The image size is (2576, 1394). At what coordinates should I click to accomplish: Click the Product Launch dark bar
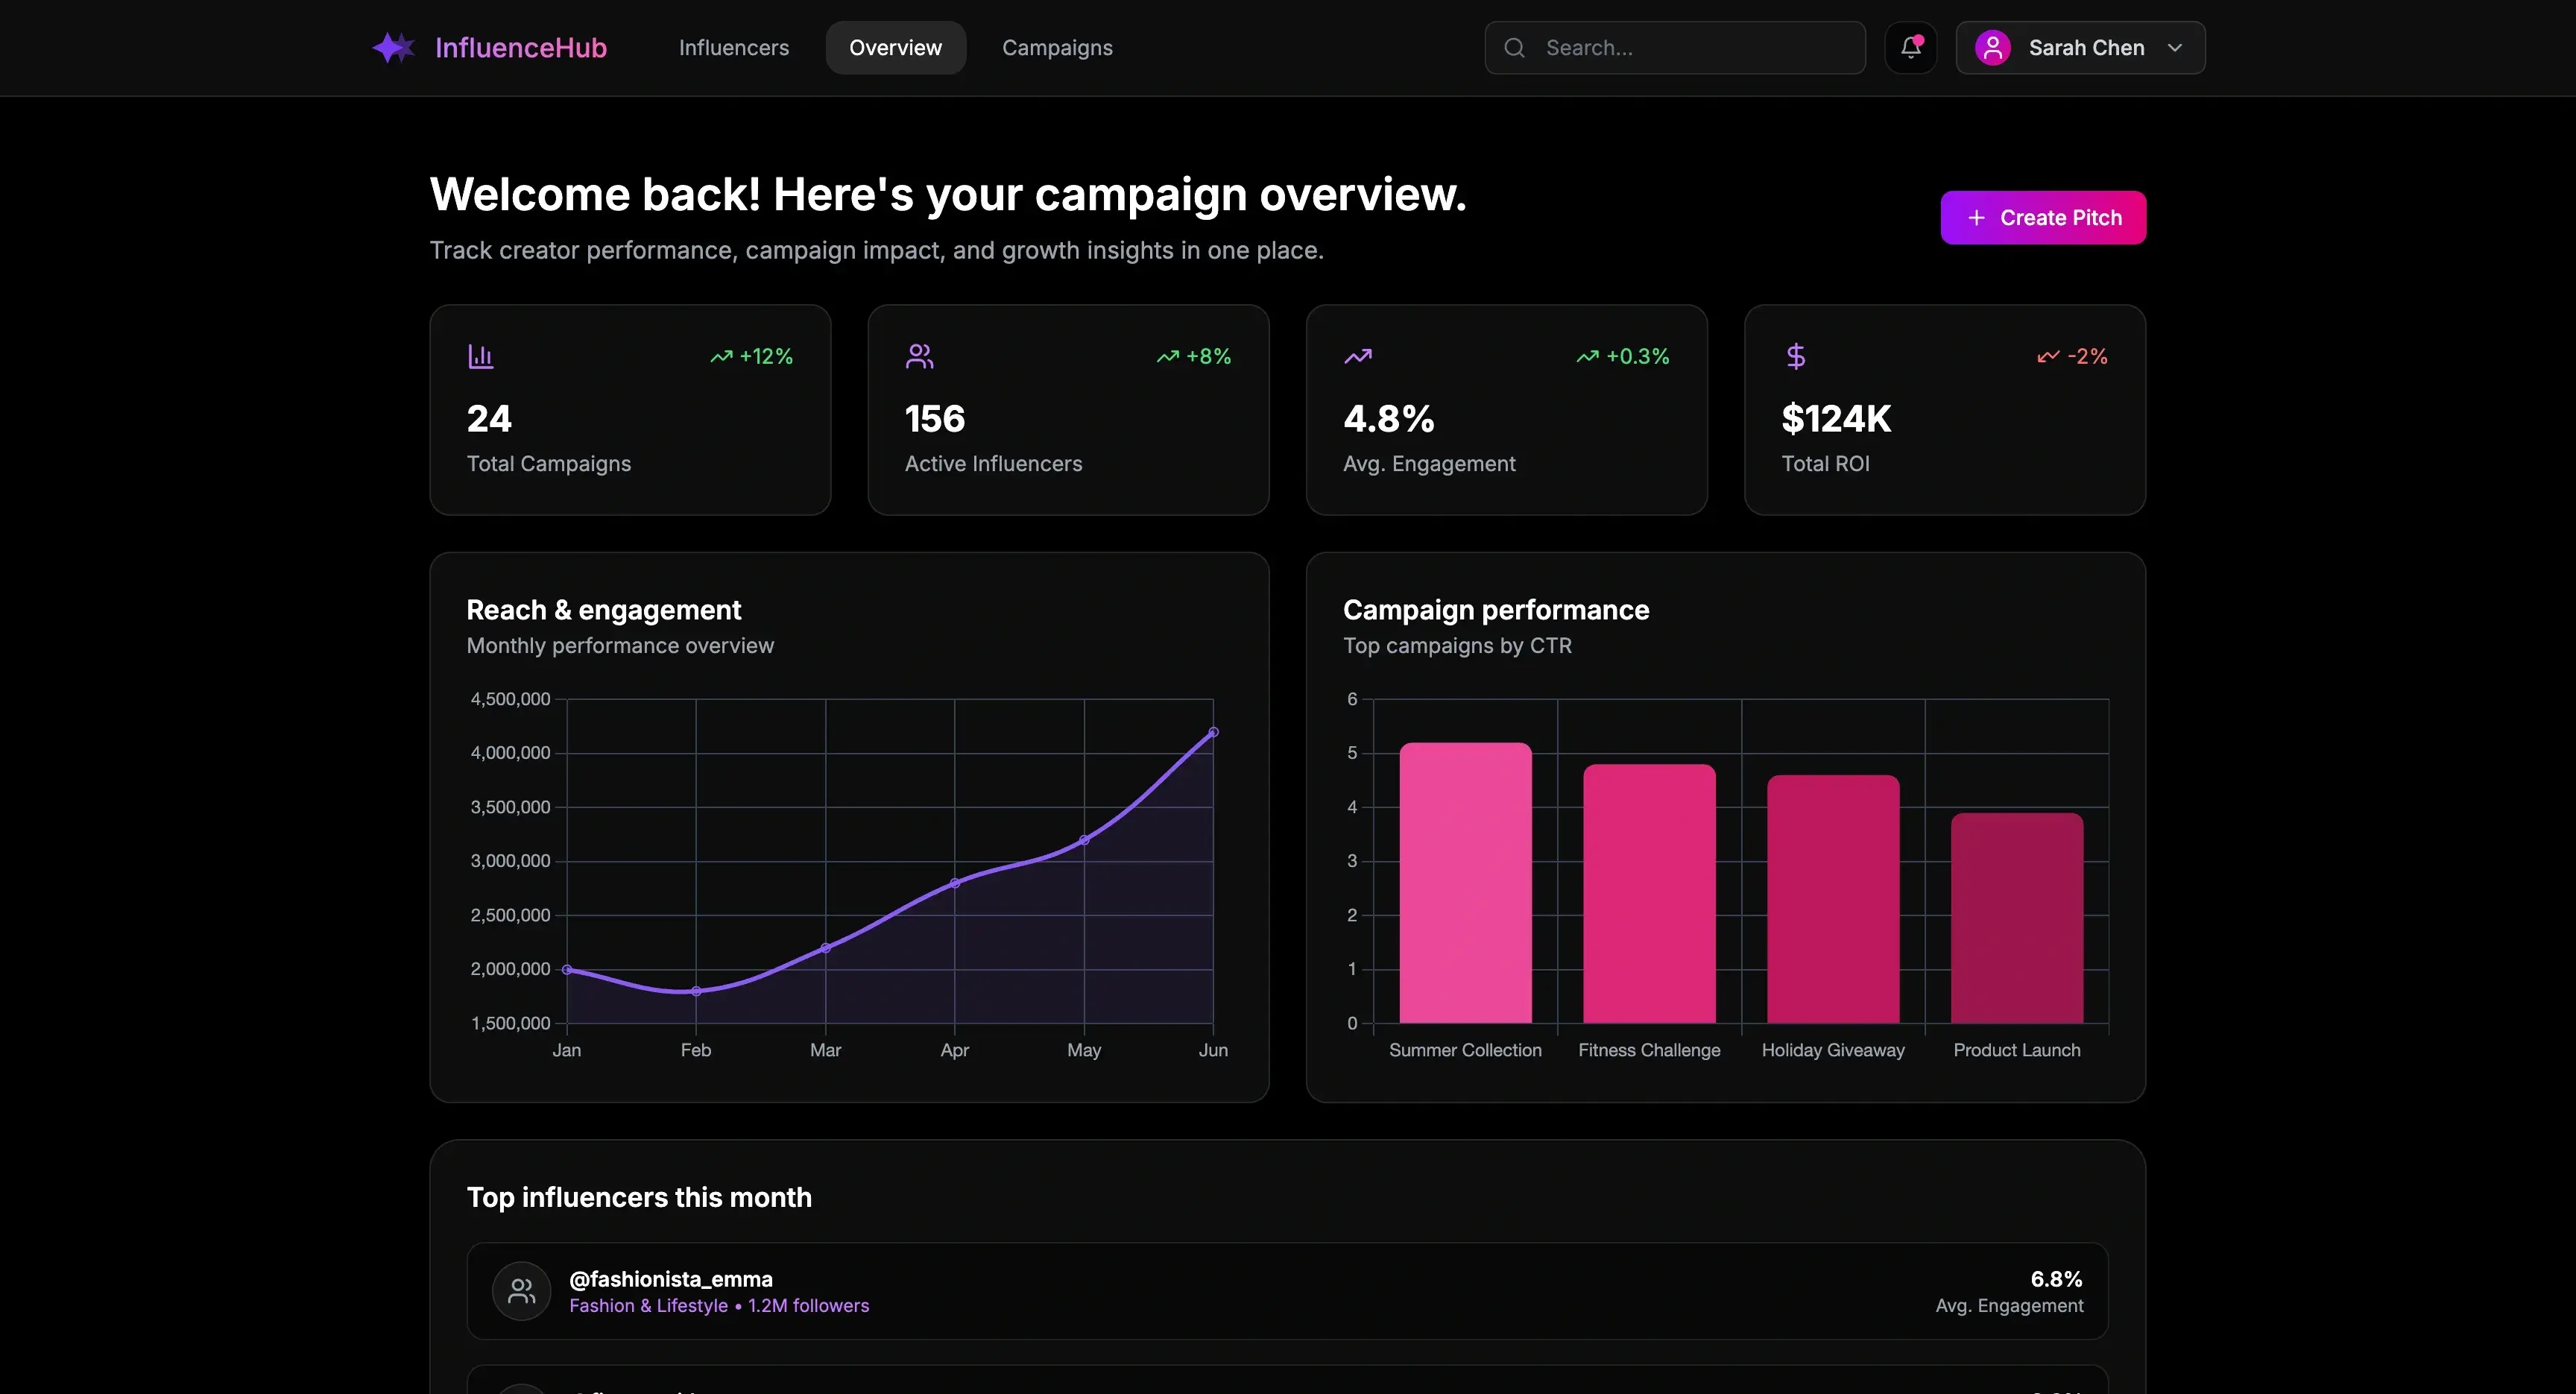tap(2016, 918)
